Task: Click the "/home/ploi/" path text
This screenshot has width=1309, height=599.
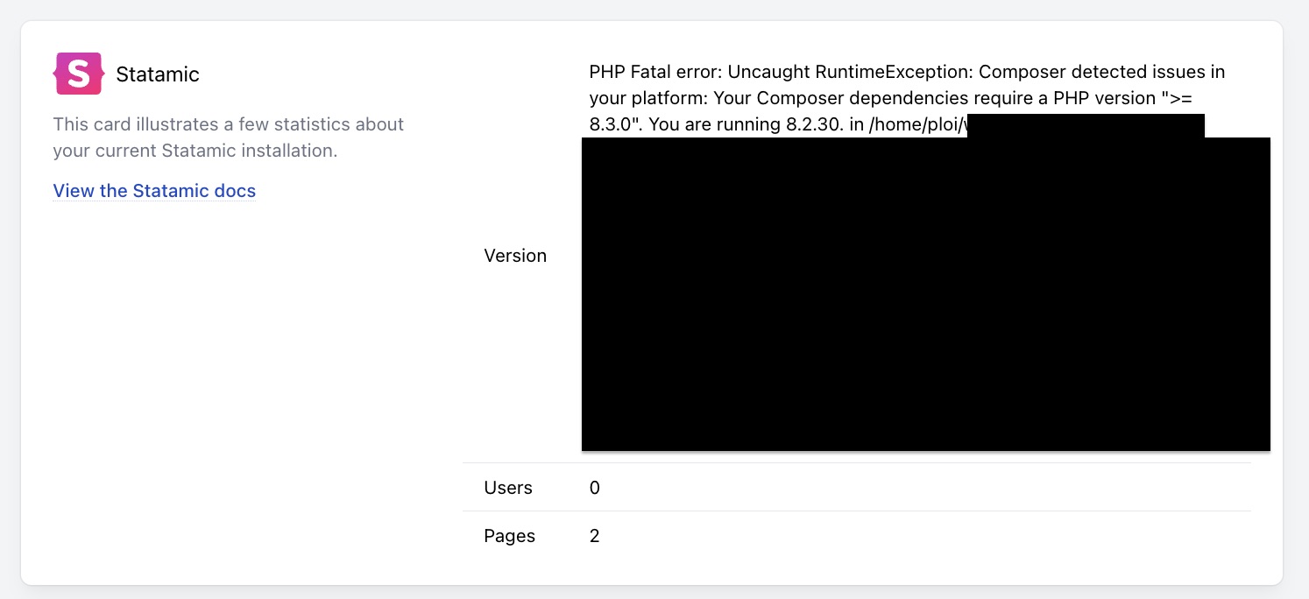Action: point(916,124)
